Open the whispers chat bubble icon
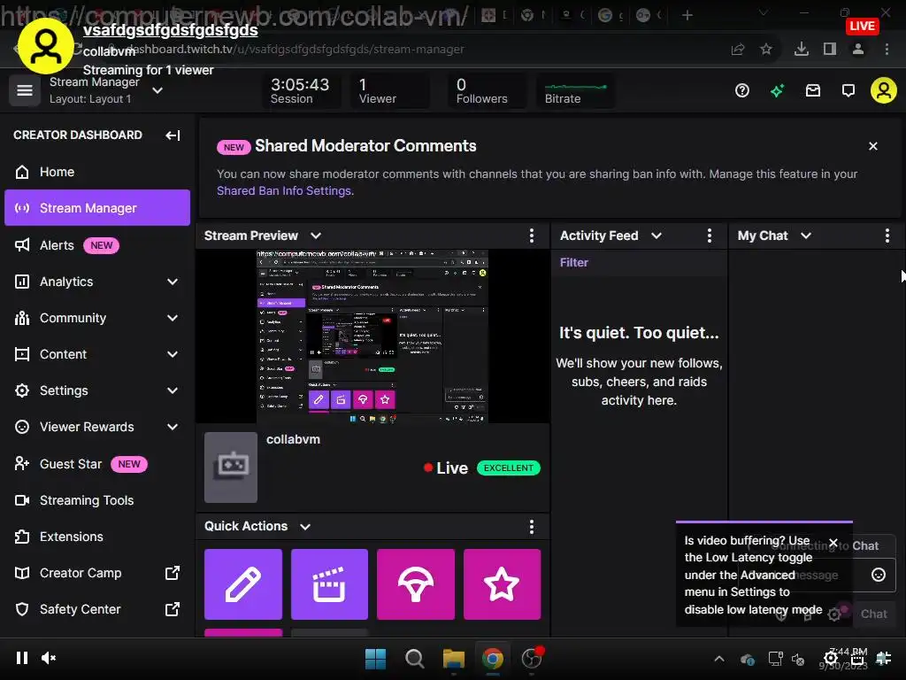This screenshot has height=680, width=906. 848,91
